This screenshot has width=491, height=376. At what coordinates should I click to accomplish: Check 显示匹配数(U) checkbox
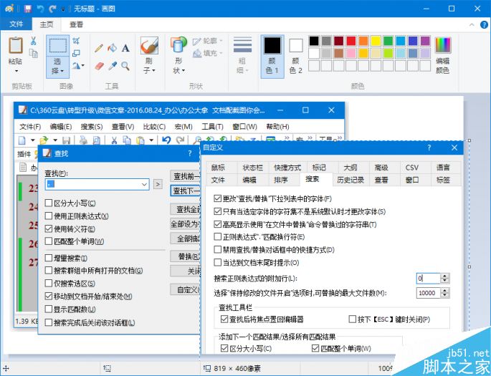point(49,309)
